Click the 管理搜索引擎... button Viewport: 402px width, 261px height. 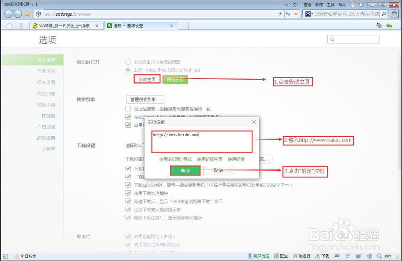point(145,99)
